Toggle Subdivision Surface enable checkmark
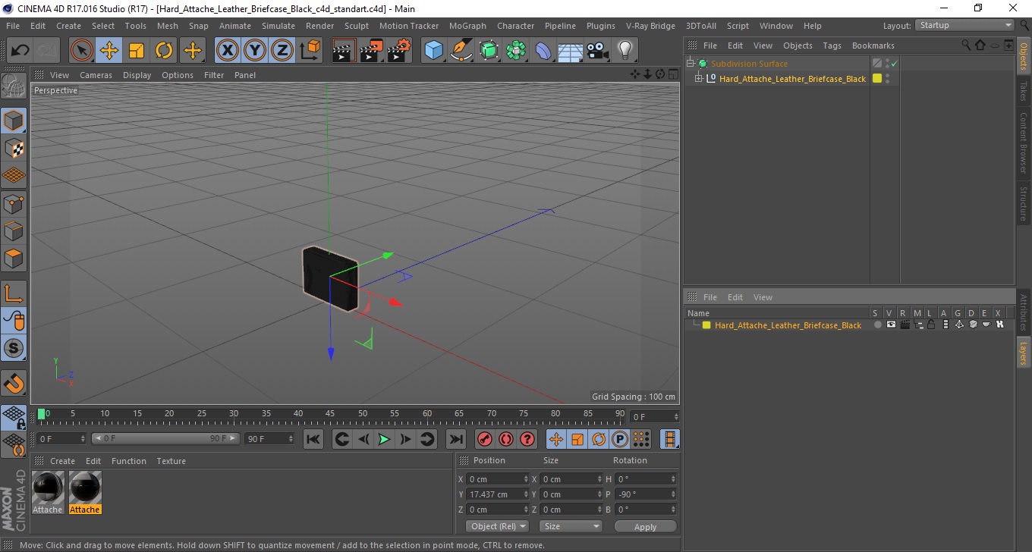The height and width of the screenshot is (552, 1032). (895, 64)
